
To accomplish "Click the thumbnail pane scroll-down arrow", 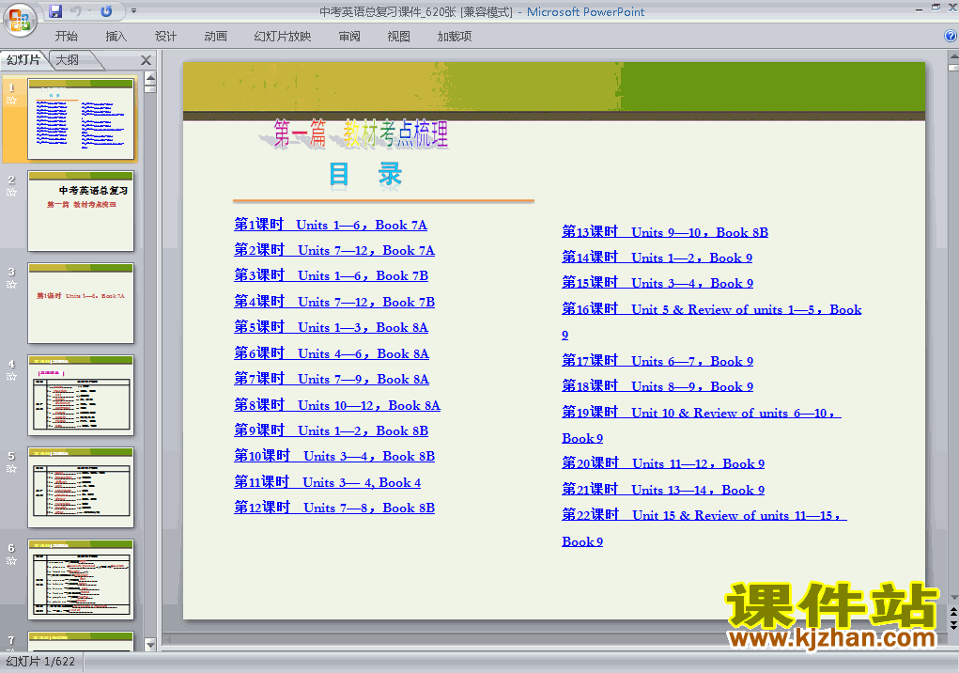I will [x=150, y=644].
